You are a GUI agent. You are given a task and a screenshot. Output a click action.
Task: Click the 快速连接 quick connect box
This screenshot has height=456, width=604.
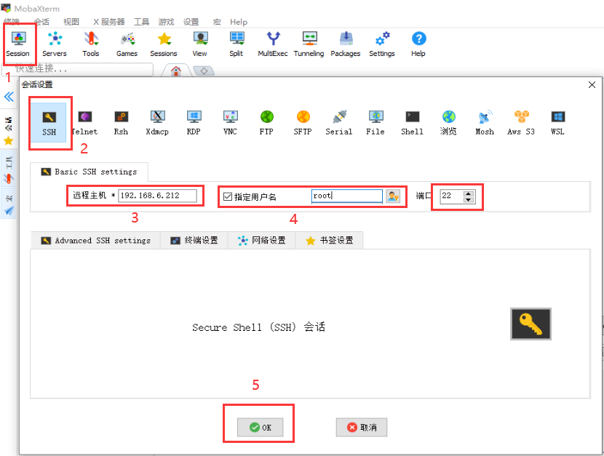pos(78,69)
